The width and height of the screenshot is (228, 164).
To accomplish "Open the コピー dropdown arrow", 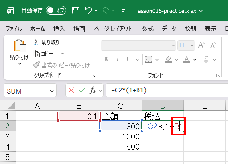I will [x=63, y=53].
